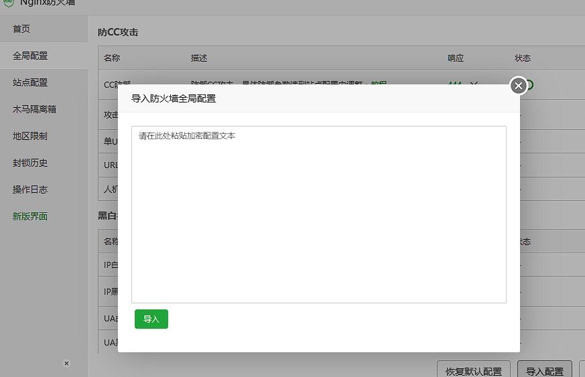This screenshot has height=377, width=585.
Task: Open 木马隔离箱 in the sidebar
Action: [34, 109]
